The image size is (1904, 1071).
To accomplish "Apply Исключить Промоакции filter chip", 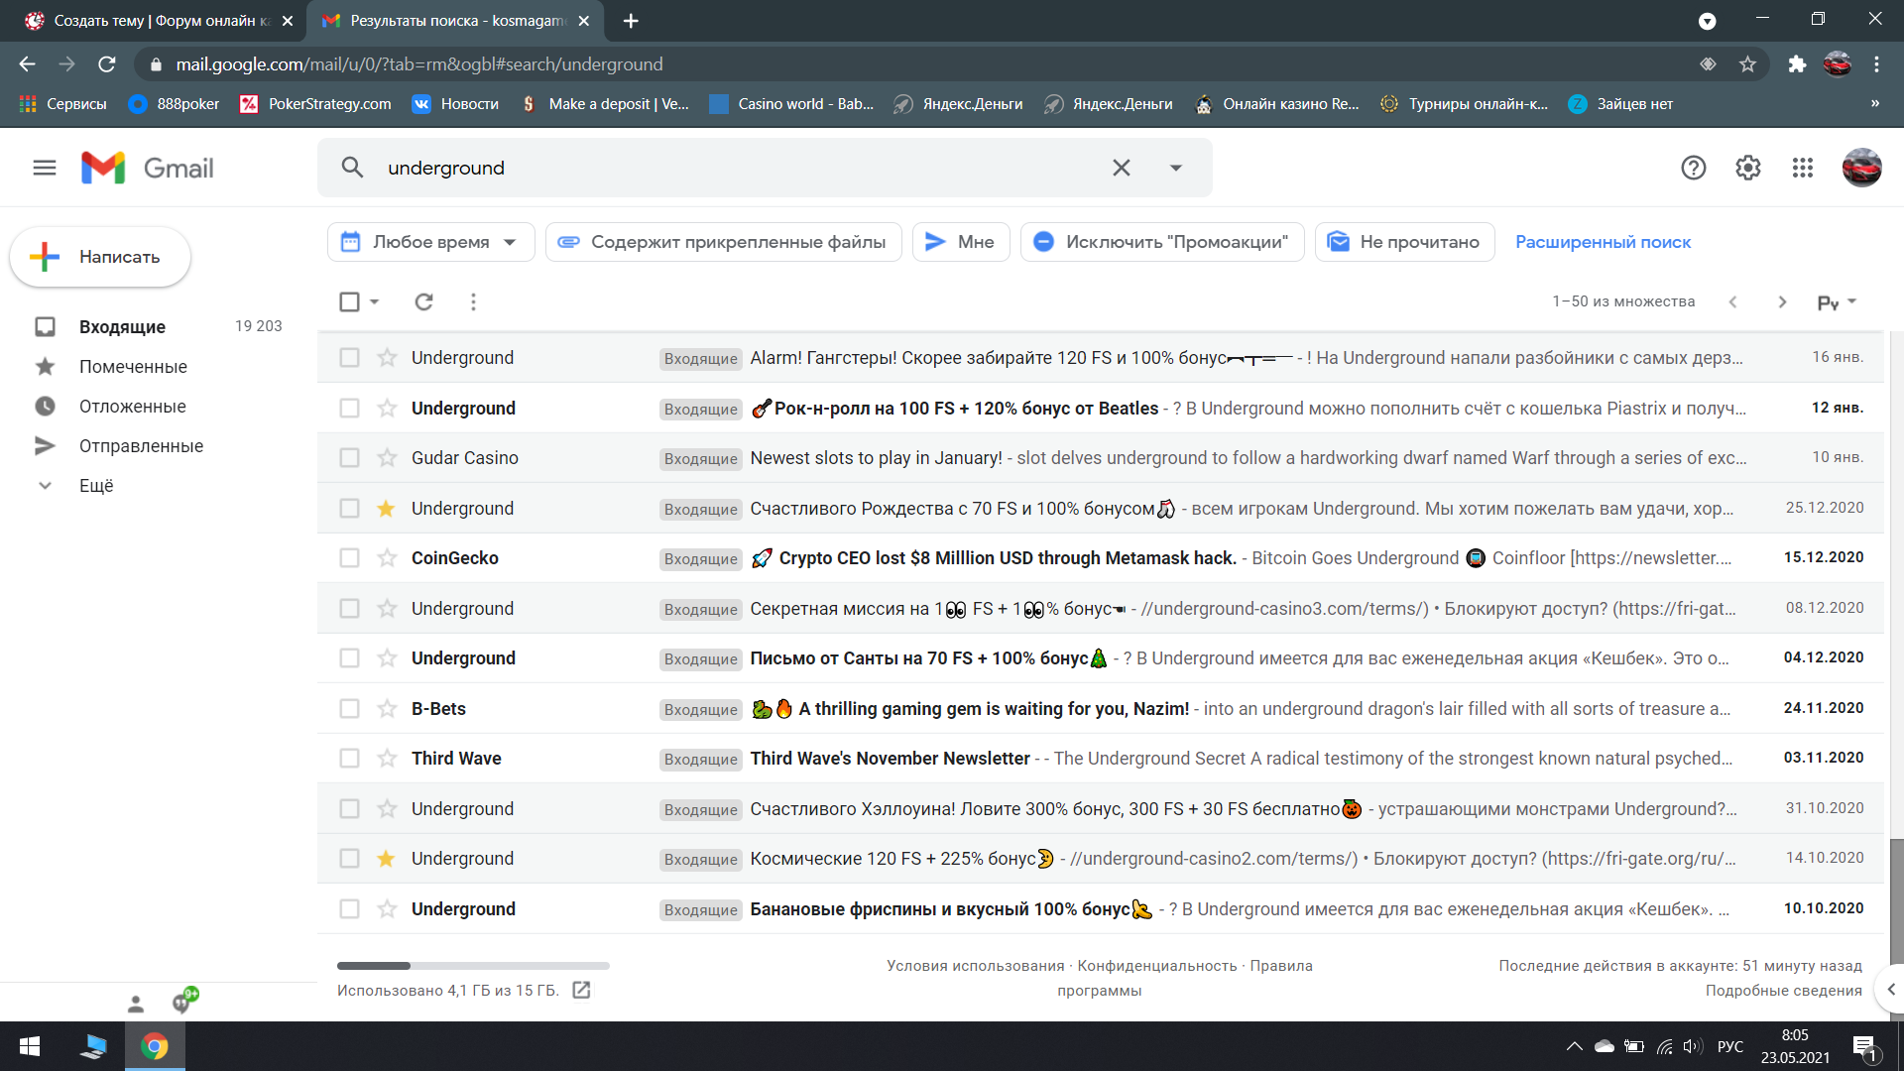I will click(x=1161, y=242).
